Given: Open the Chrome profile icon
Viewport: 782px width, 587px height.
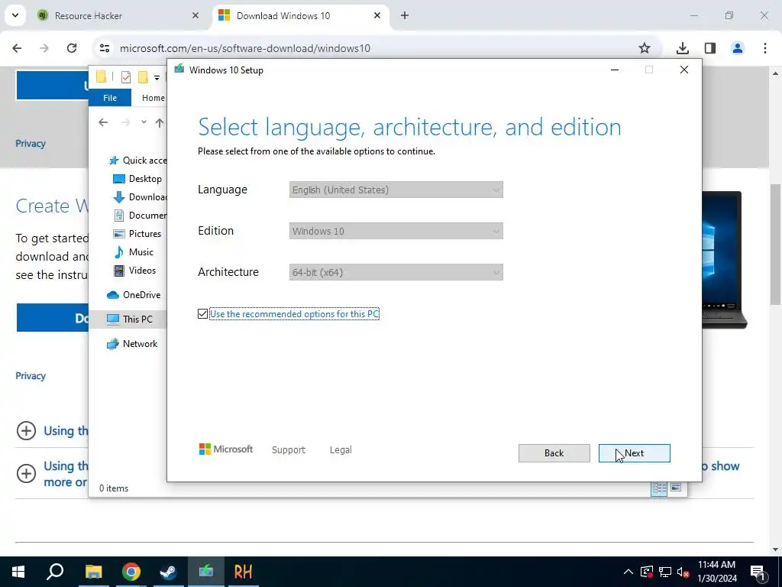Looking at the screenshot, I should (737, 48).
